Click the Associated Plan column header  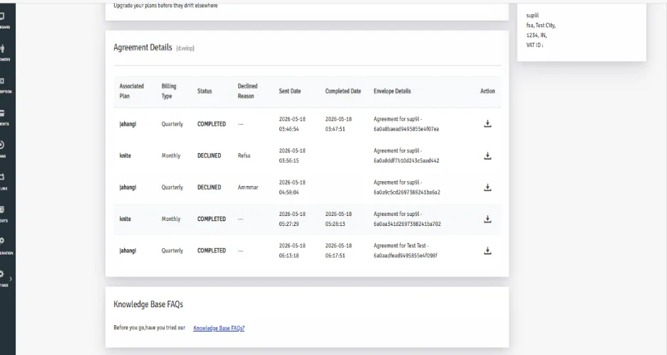[131, 91]
